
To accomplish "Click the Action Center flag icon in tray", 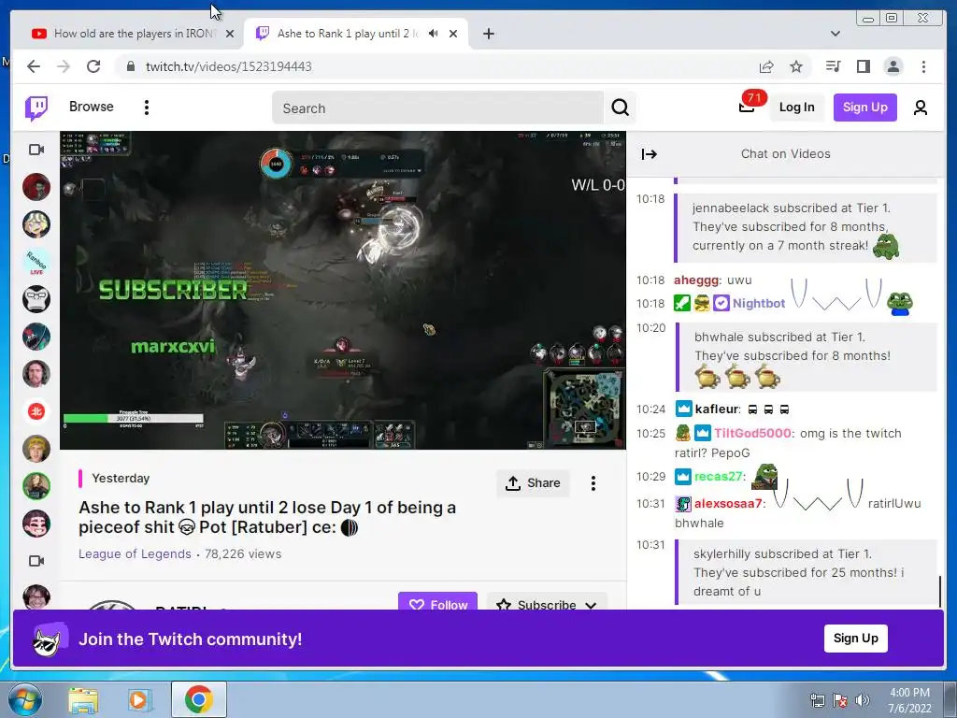I will (x=840, y=700).
